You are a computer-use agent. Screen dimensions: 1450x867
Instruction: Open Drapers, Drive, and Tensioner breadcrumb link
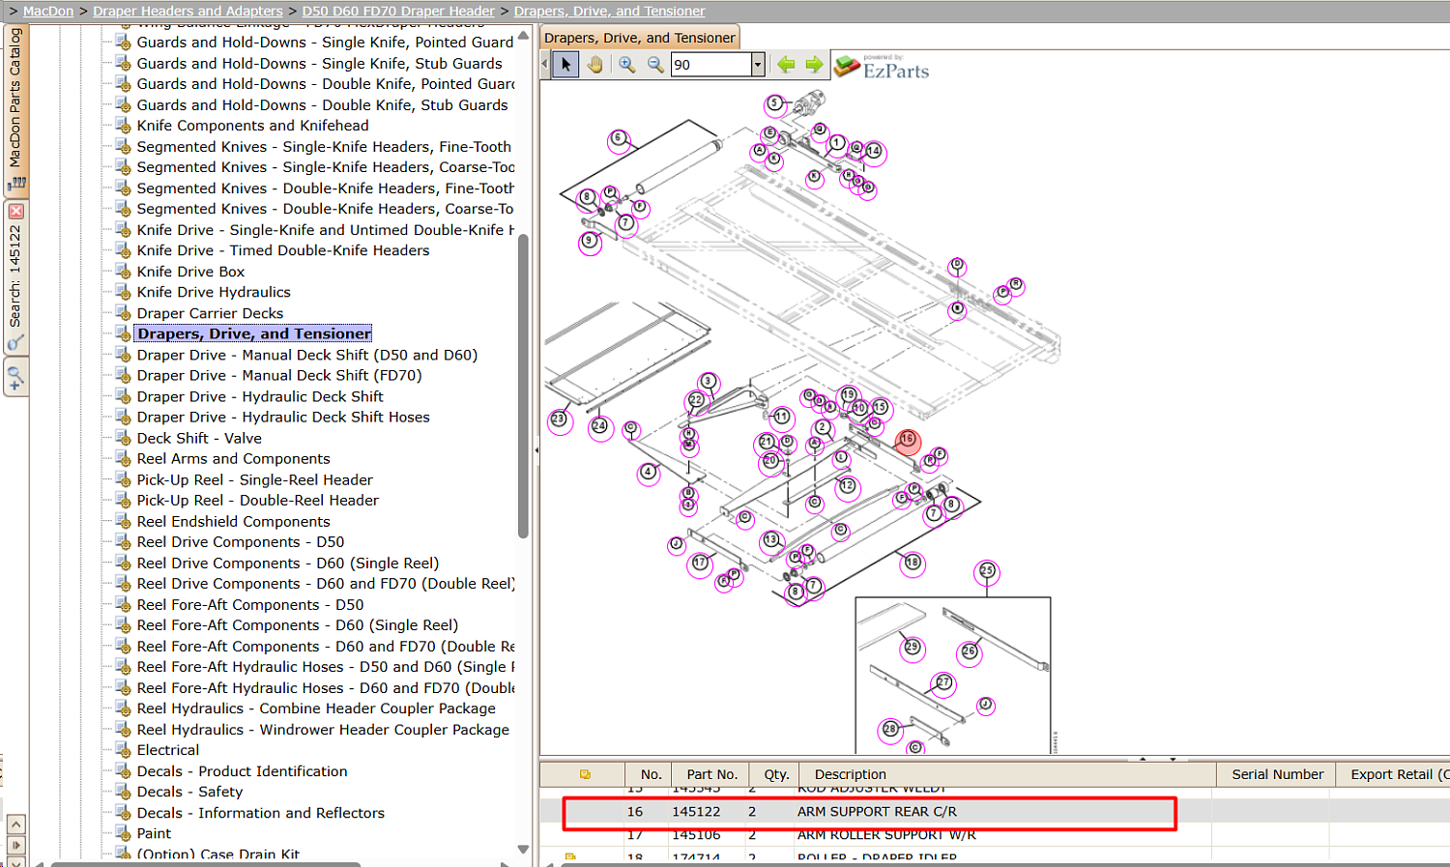pos(610,11)
